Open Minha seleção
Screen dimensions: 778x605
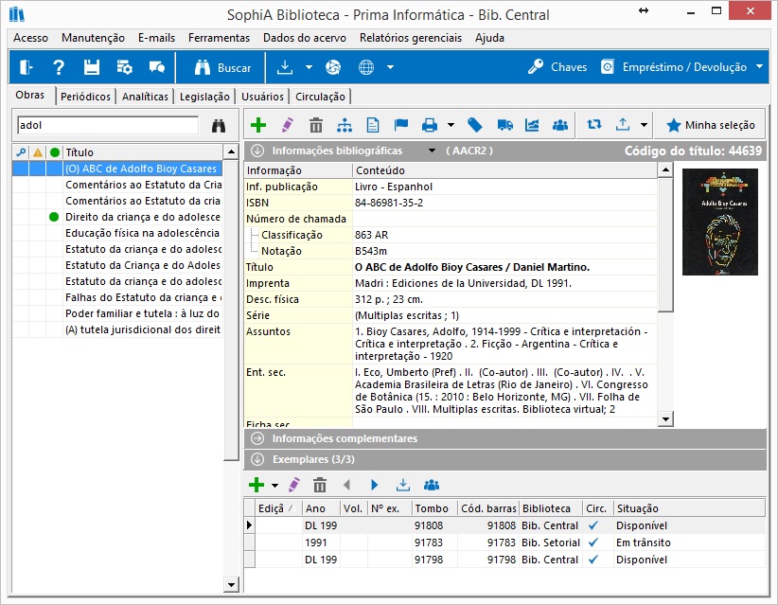[710, 125]
